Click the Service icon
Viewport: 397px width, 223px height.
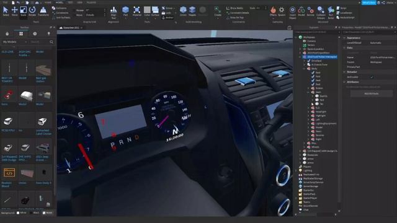[310, 11]
